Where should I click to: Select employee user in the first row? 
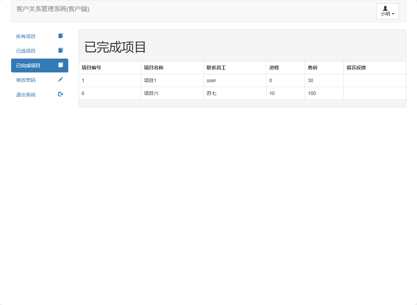coord(211,80)
